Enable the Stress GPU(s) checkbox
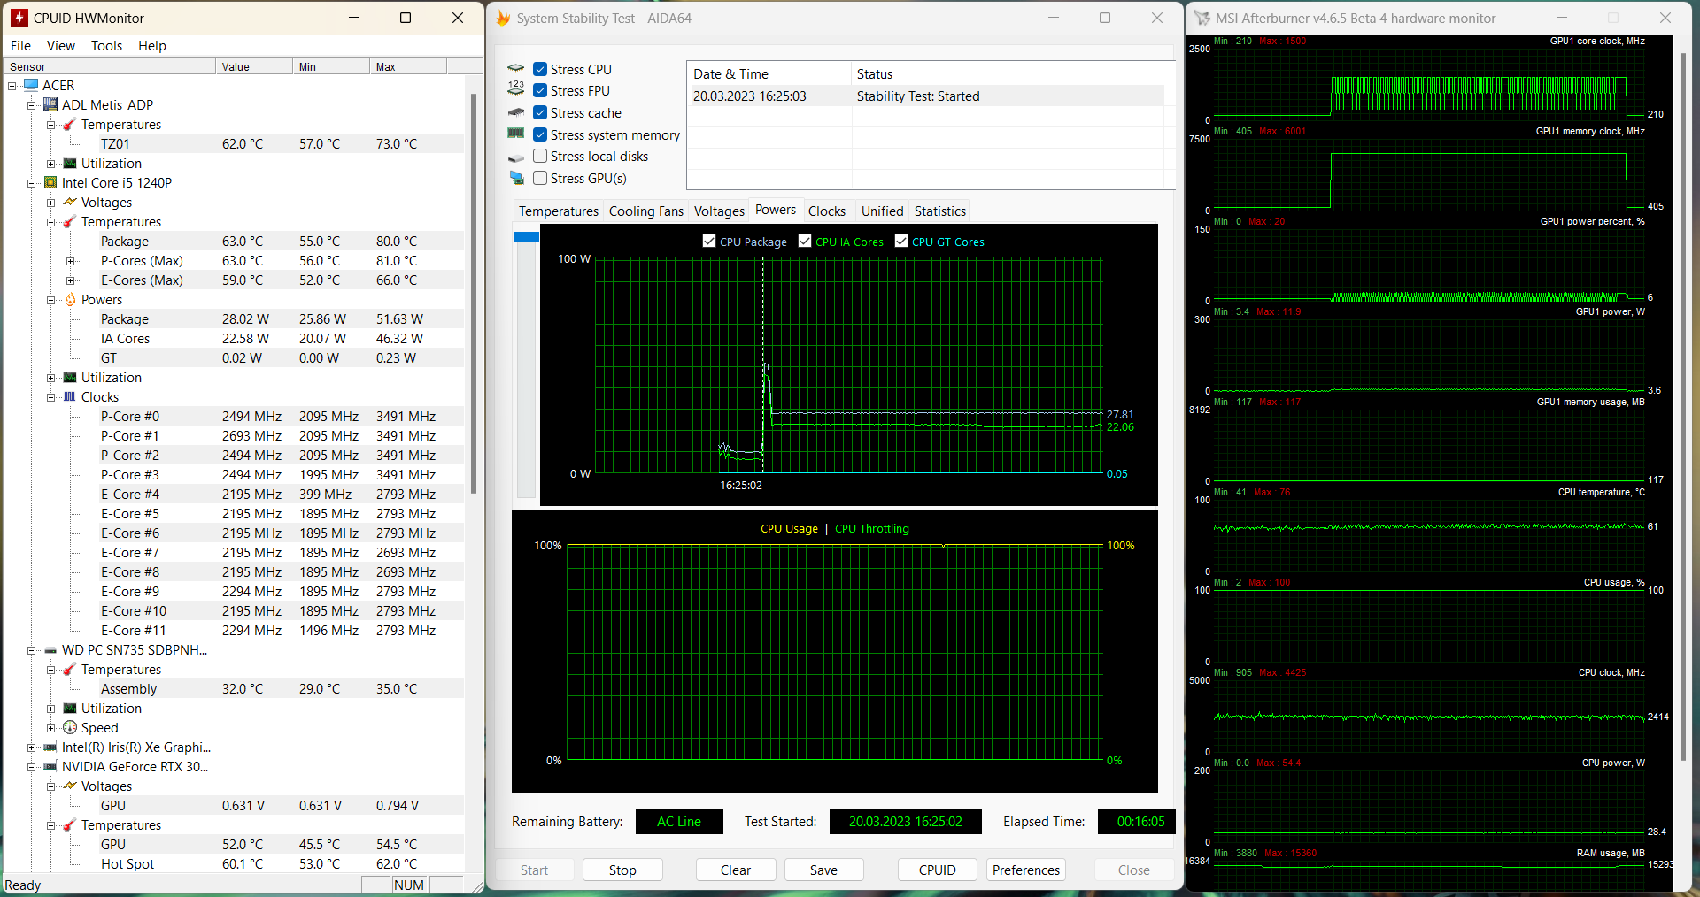Image resolution: width=1700 pixels, height=897 pixels. pos(540,179)
